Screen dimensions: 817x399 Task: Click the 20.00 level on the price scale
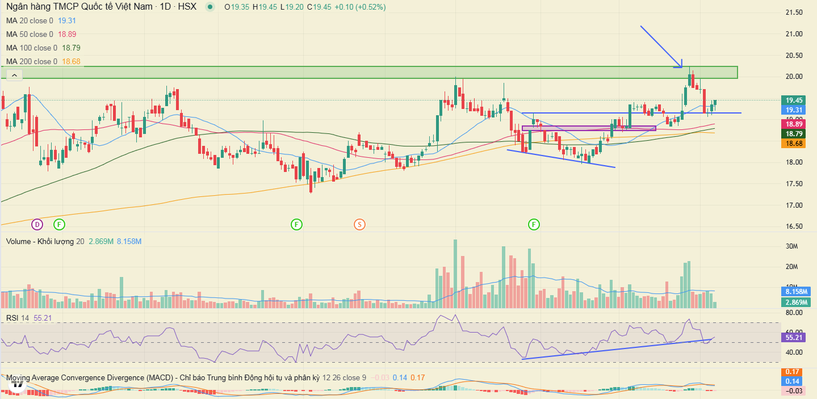tap(793, 77)
